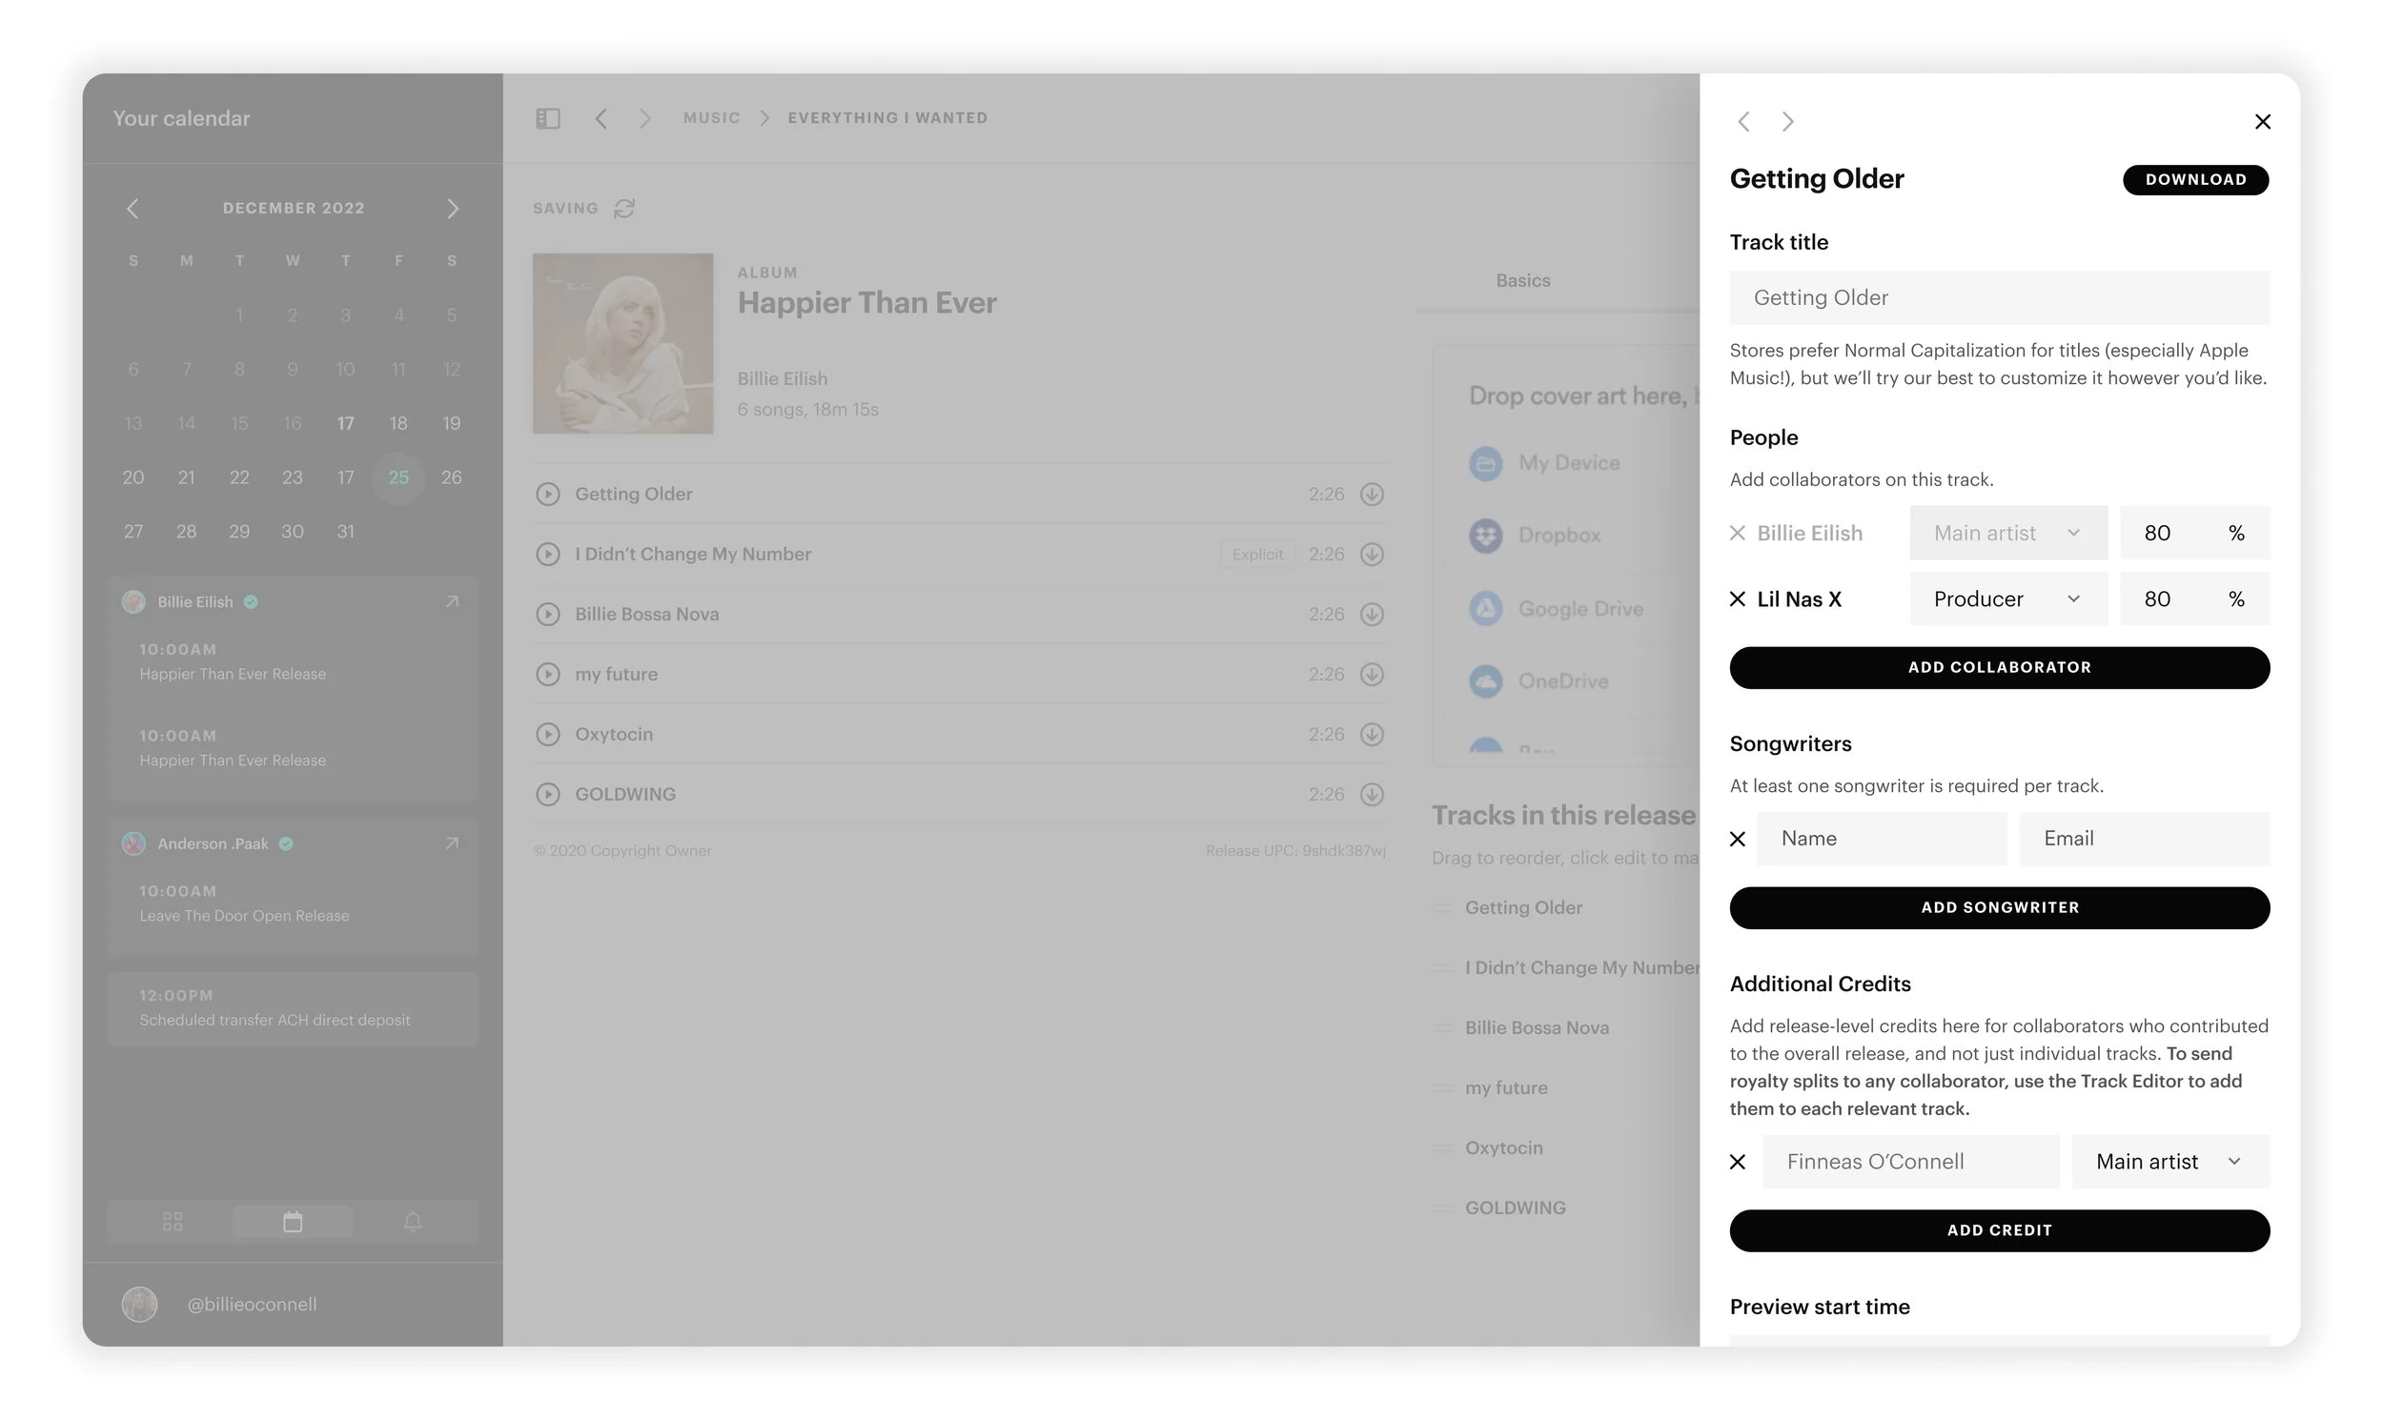Download the Oxytocin track
Screen dimensions: 2383x1420
coord(1373,734)
